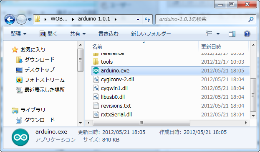Image resolution: width=260 pixels, height=152 pixels.
Task: Click the horizontal scrollbar thumb in file list
Action: [141, 123]
